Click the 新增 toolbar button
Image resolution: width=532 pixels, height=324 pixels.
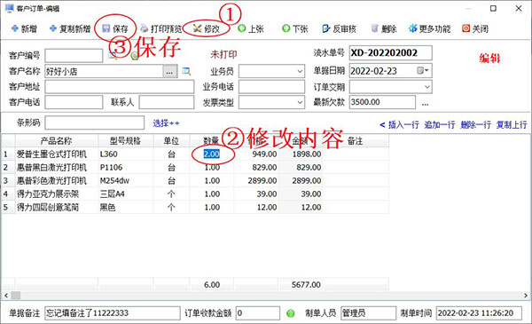click(24, 29)
